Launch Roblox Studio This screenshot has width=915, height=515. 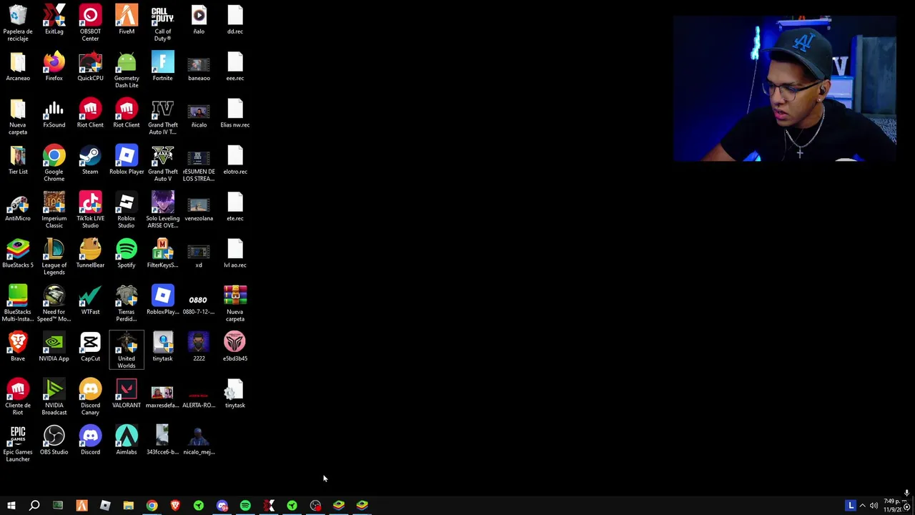(127, 210)
